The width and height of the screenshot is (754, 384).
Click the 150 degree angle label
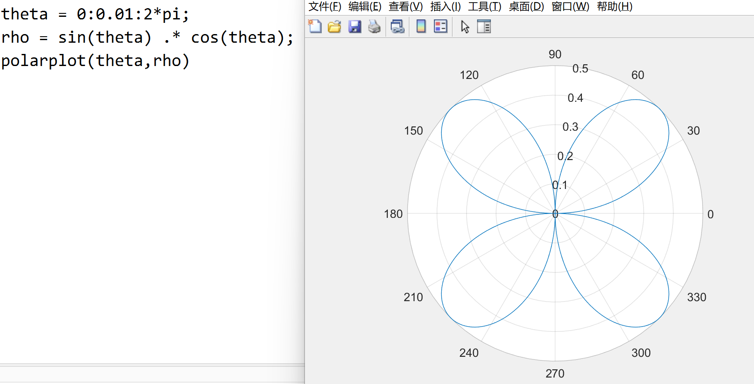(x=413, y=131)
